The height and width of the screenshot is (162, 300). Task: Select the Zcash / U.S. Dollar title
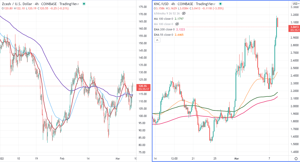coord(17,4)
